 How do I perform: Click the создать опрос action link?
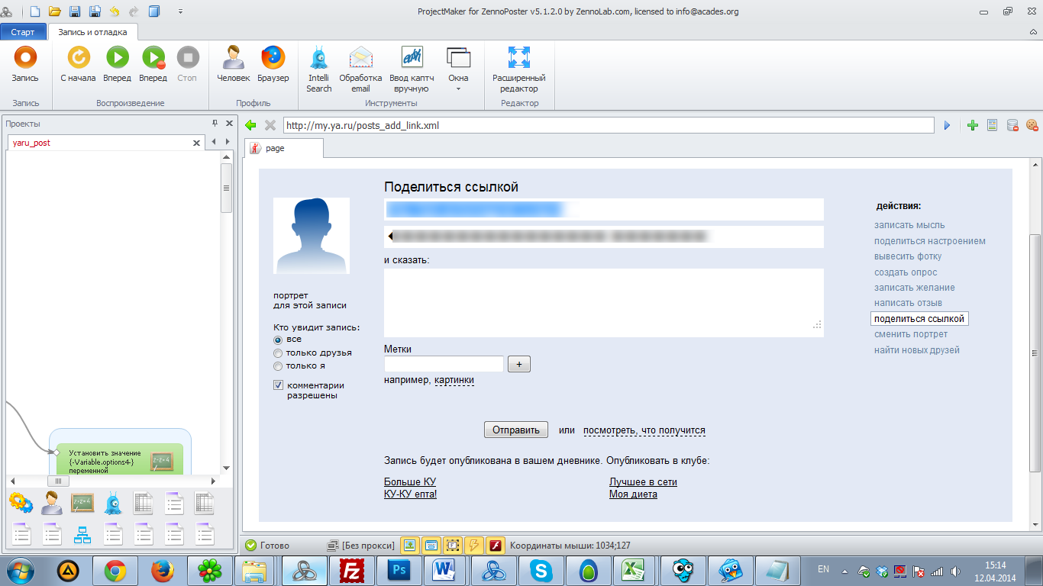pyautogui.click(x=906, y=272)
